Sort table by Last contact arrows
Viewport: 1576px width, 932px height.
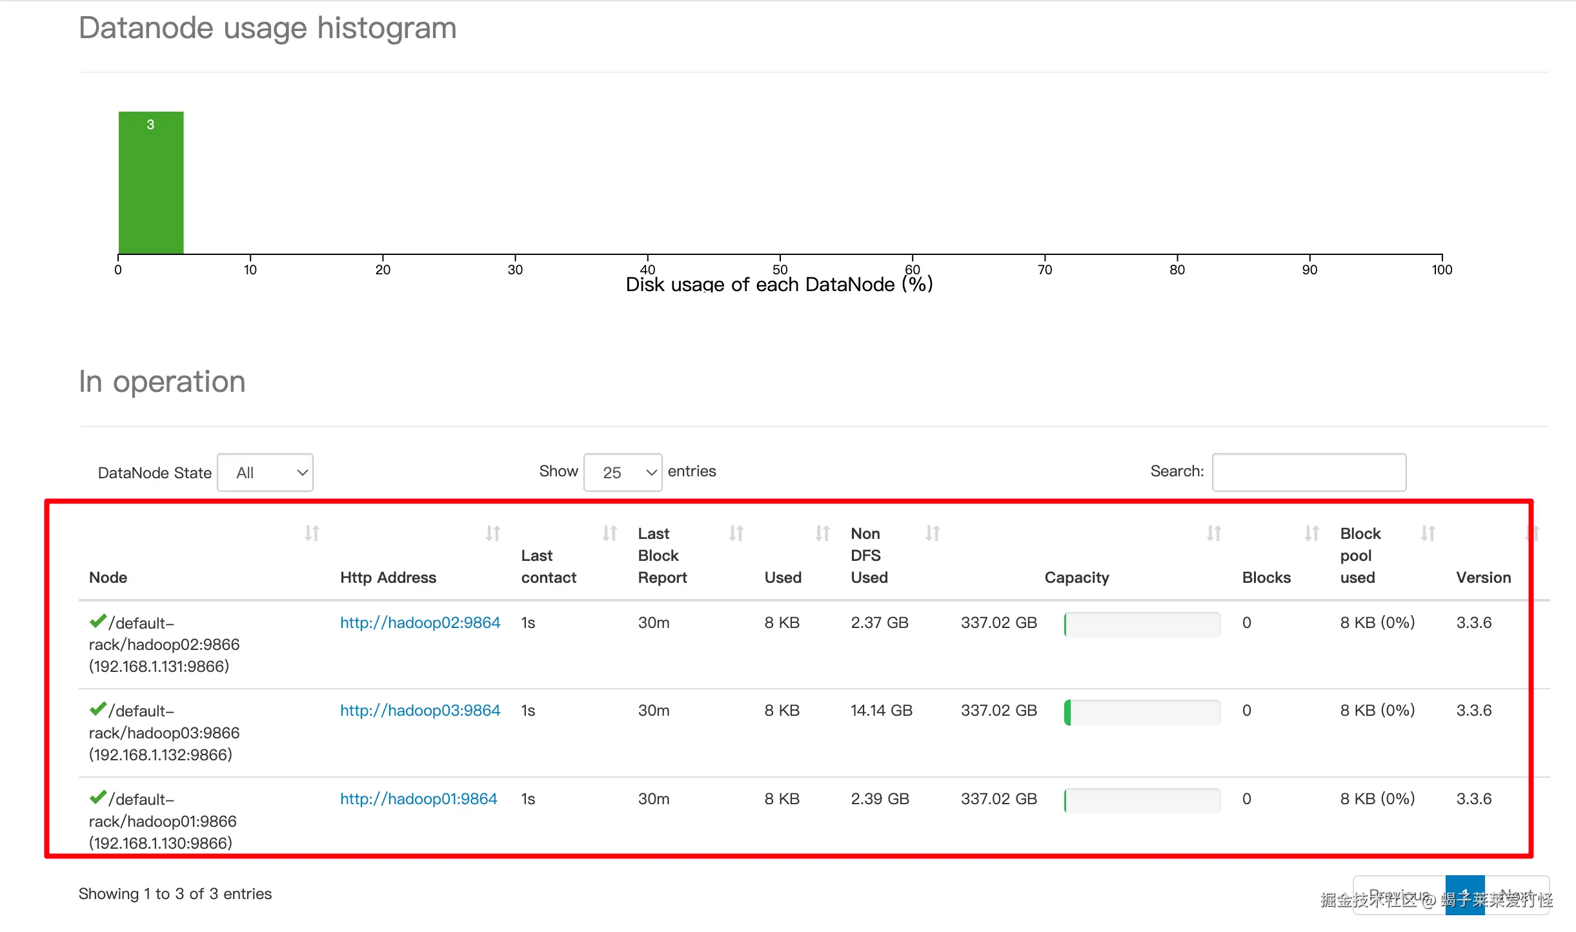coord(610,533)
